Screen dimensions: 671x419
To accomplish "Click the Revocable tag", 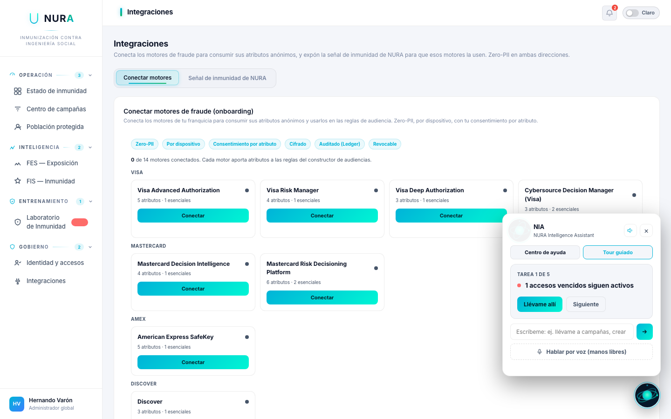I will 385,144.
